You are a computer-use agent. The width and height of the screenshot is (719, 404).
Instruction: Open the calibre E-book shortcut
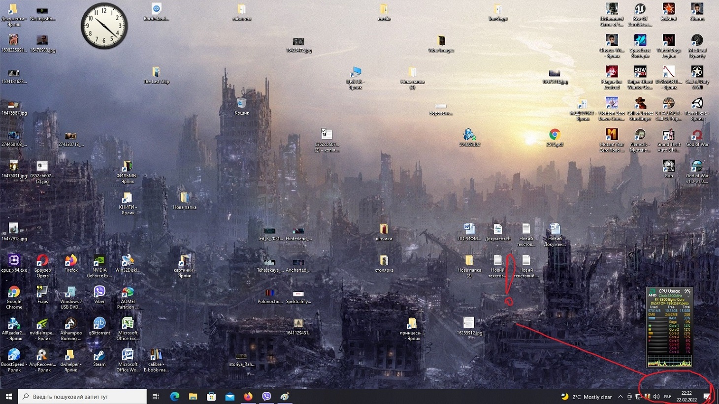coord(156,361)
